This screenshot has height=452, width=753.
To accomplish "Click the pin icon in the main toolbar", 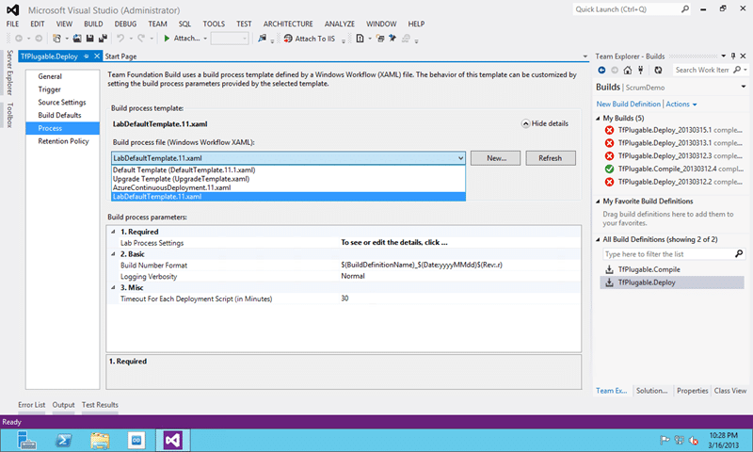I will (393, 39).
